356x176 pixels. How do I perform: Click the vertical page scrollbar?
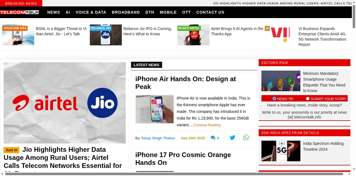(x=354, y=17)
